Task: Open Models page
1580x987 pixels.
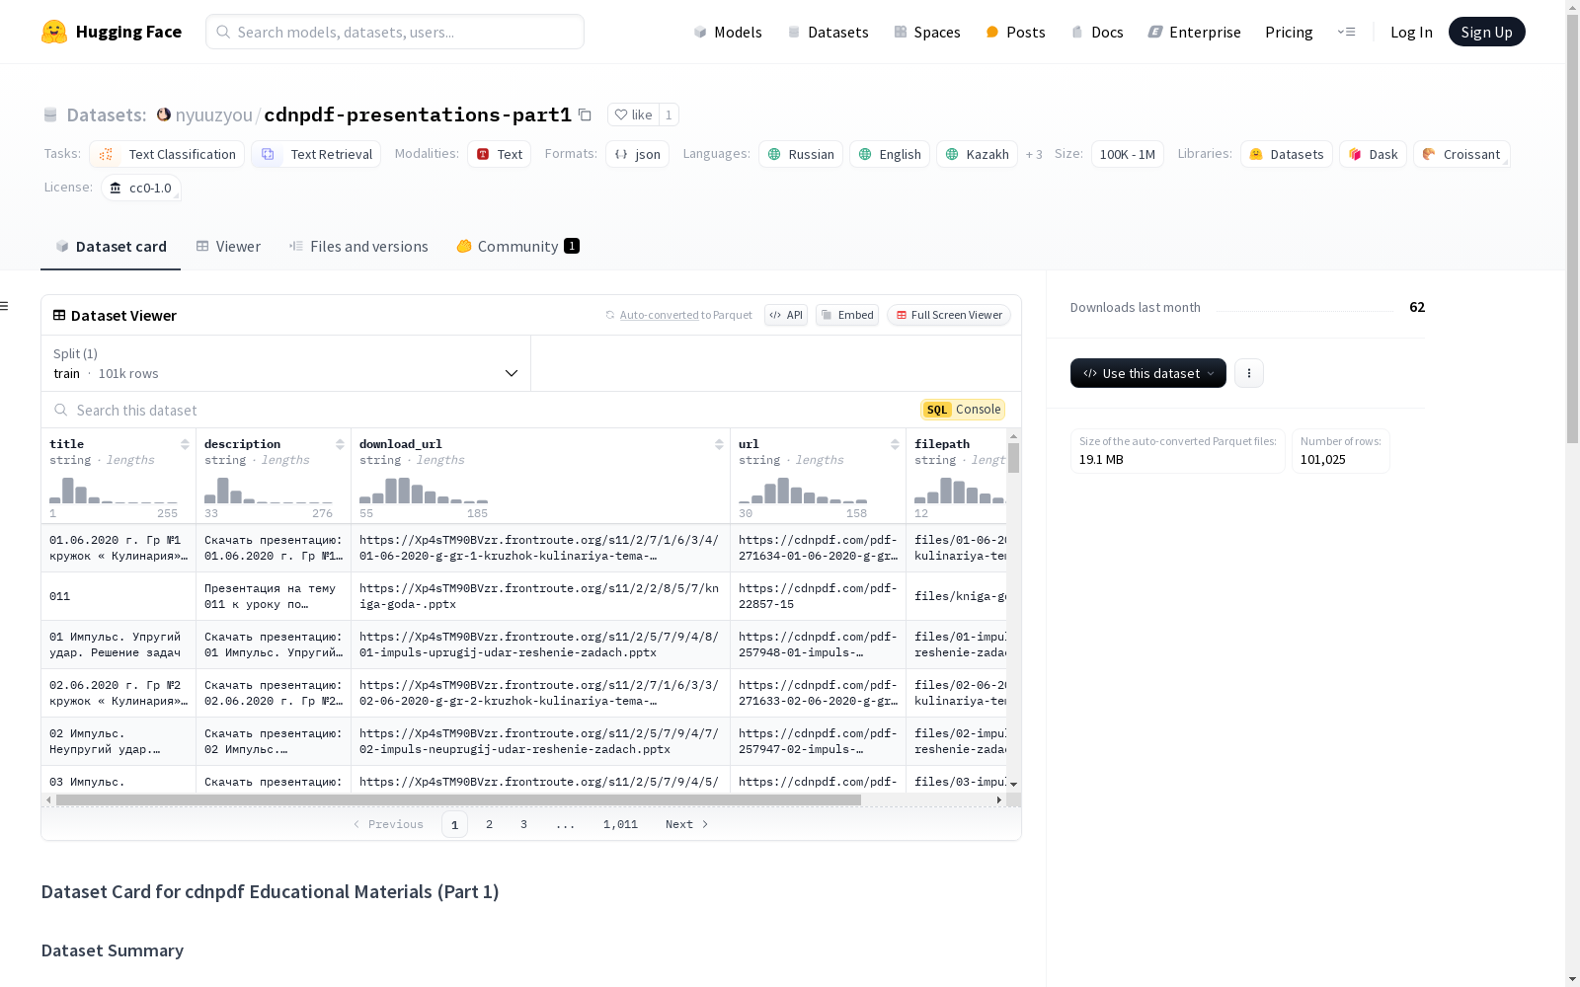Action: [728, 32]
